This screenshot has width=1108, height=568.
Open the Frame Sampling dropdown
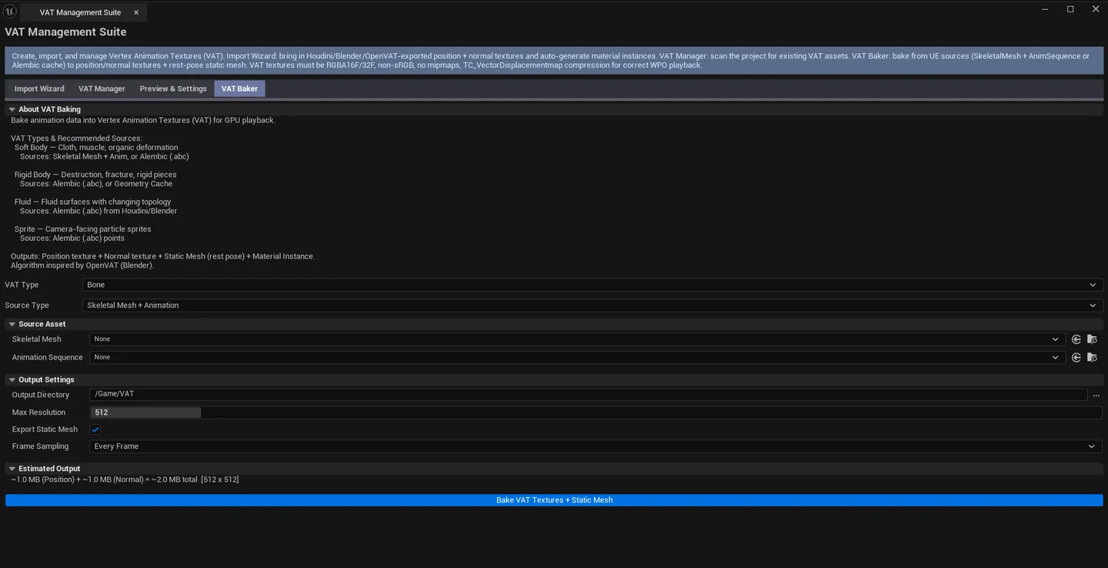click(x=596, y=446)
